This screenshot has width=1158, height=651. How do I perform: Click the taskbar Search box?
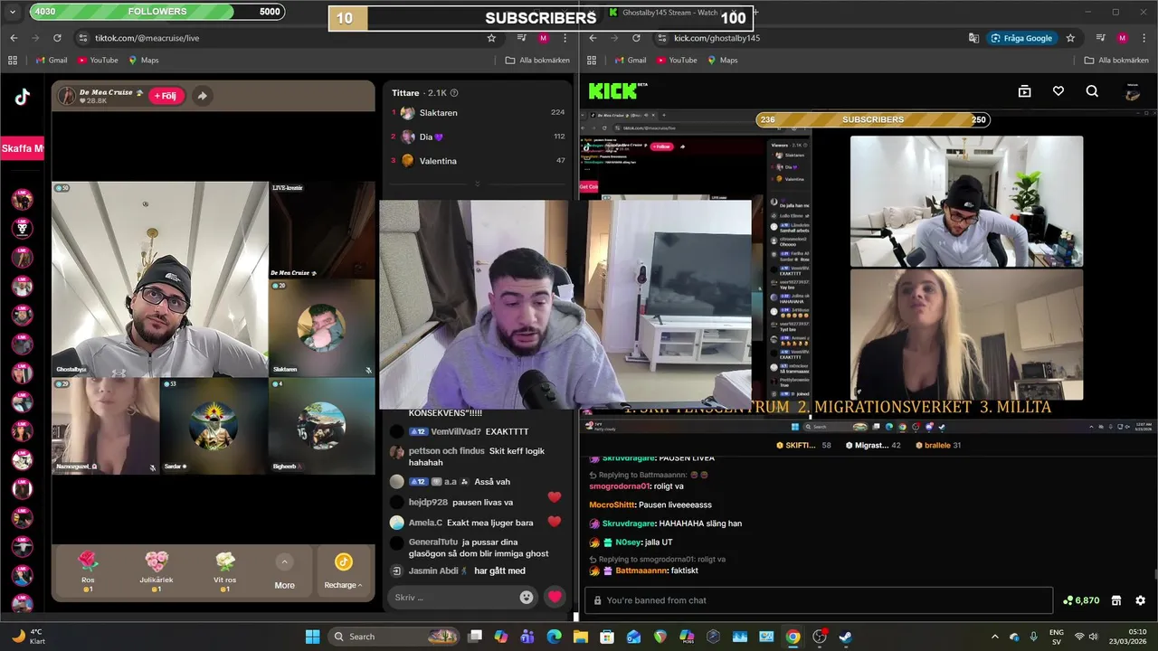394,637
